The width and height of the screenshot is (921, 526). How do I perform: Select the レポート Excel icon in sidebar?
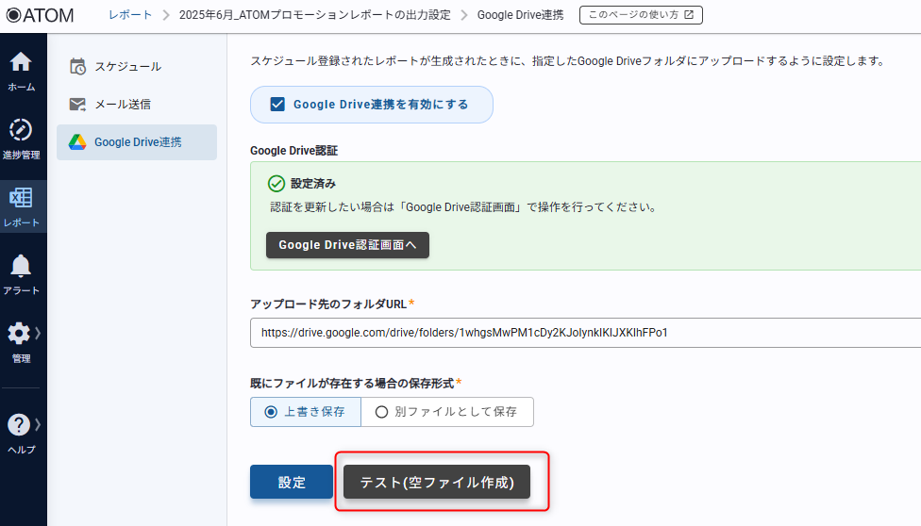click(x=21, y=198)
